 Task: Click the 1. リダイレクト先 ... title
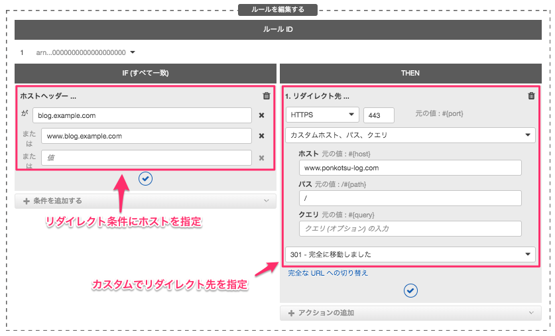[x=317, y=96]
